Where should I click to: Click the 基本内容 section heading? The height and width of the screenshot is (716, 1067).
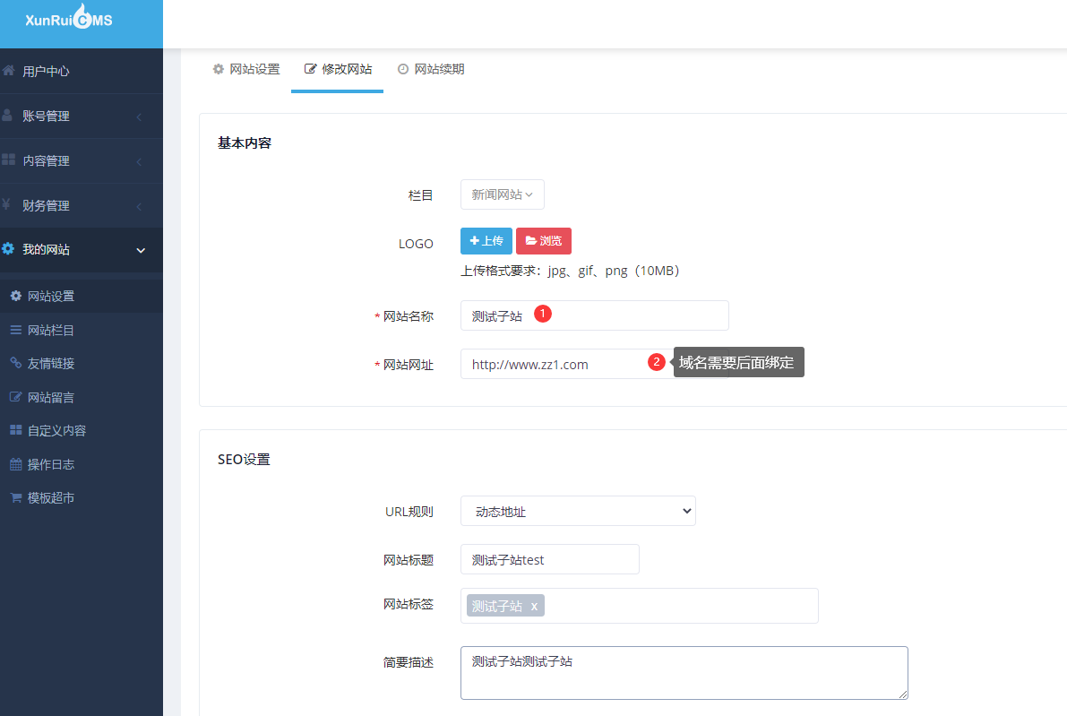coord(245,142)
